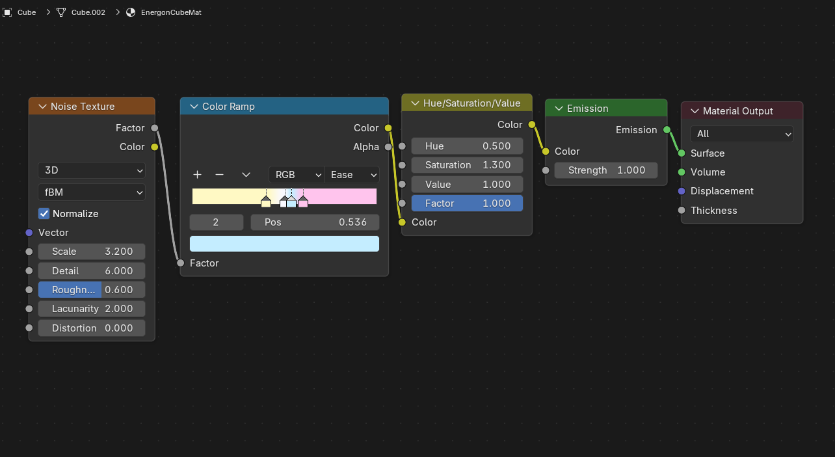
Task: Open the Ease interpolation dropdown
Action: tap(352, 175)
